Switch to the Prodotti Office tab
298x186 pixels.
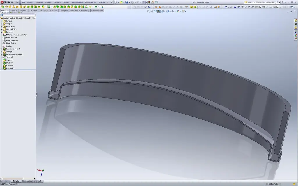tap(97, 10)
